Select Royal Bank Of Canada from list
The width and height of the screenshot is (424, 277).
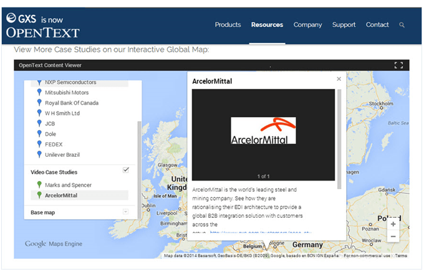[x=72, y=103]
